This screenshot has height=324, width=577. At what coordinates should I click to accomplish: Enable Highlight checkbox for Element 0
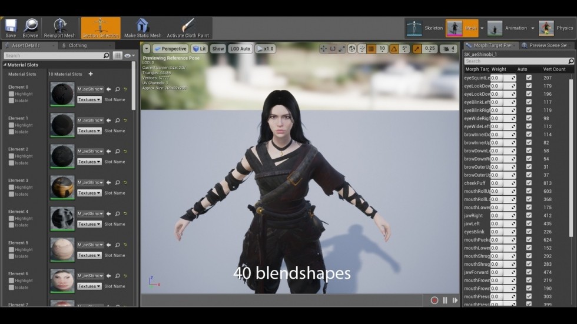click(11, 93)
